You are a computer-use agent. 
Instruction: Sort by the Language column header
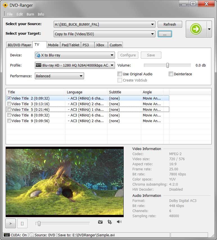click(x=86, y=92)
